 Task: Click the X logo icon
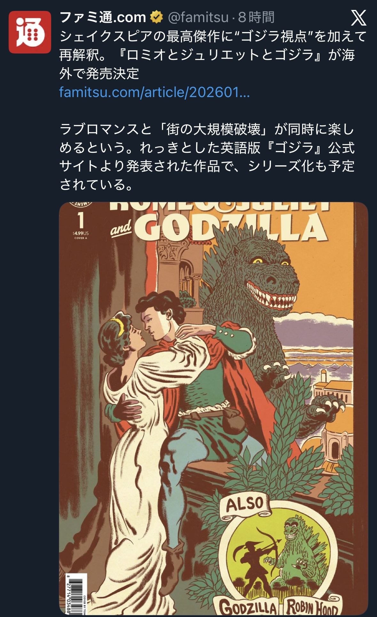358,18
